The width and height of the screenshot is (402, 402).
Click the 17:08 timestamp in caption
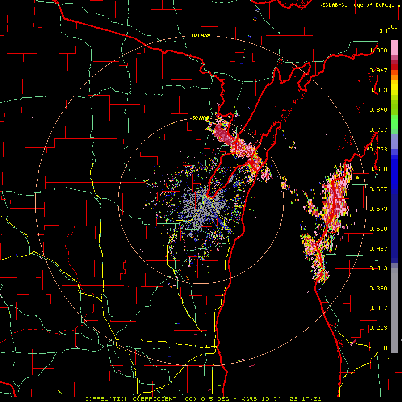pyautogui.click(x=311, y=399)
